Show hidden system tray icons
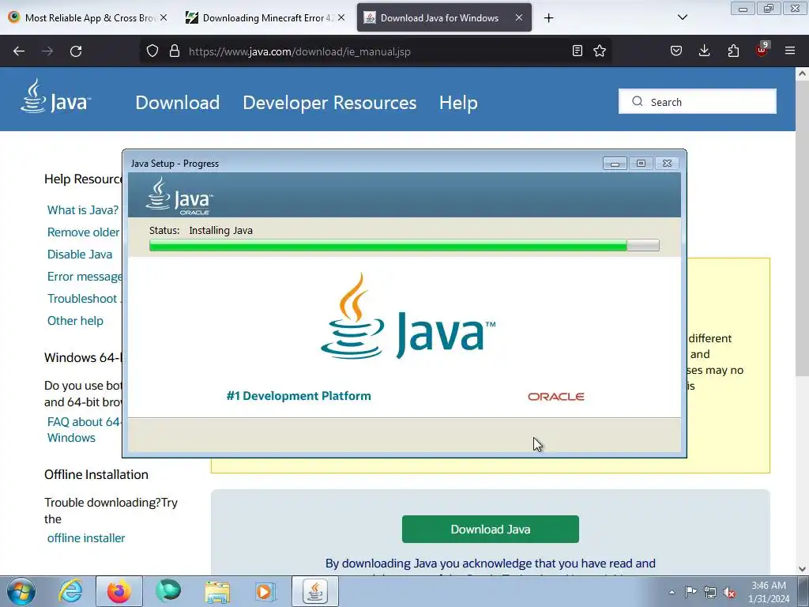The height and width of the screenshot is (607, 809). click(672, 592)
